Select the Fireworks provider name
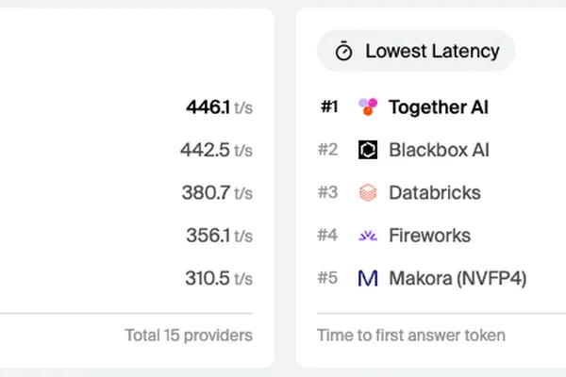 429,236
